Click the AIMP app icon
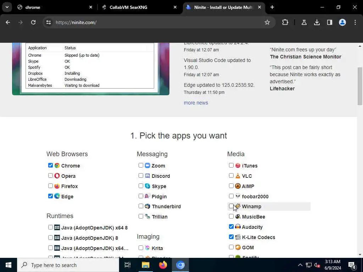This screenshot has width=363, height=272. (x=238, y=186)
